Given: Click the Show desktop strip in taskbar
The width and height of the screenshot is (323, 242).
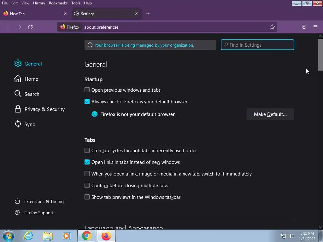Looking at the screenshot, I should click(321, 236).
